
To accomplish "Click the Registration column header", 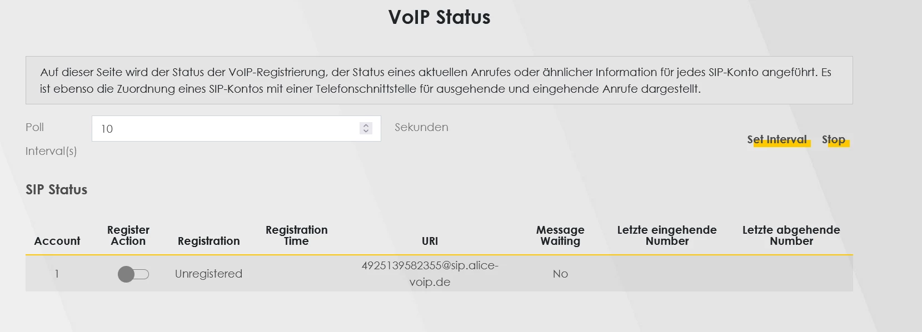I will pos(208,241).
